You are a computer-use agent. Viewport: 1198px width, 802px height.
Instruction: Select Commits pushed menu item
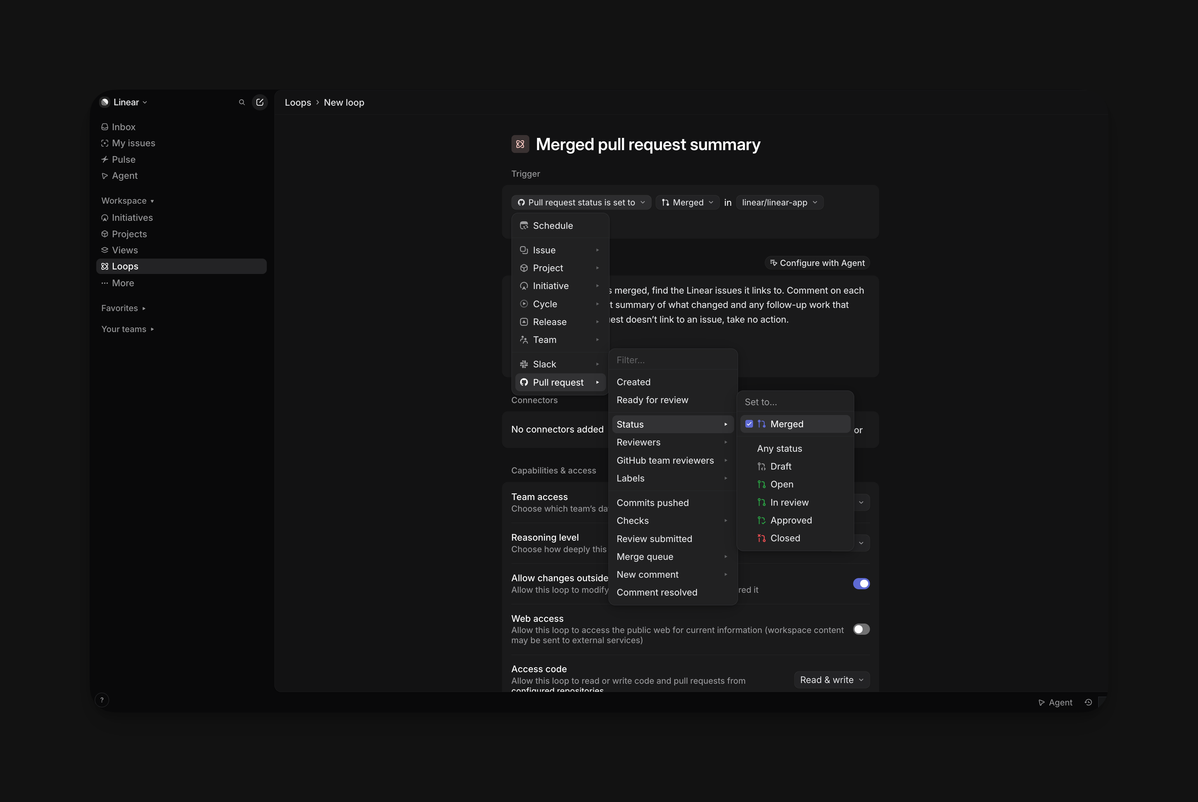click(673, 503)
